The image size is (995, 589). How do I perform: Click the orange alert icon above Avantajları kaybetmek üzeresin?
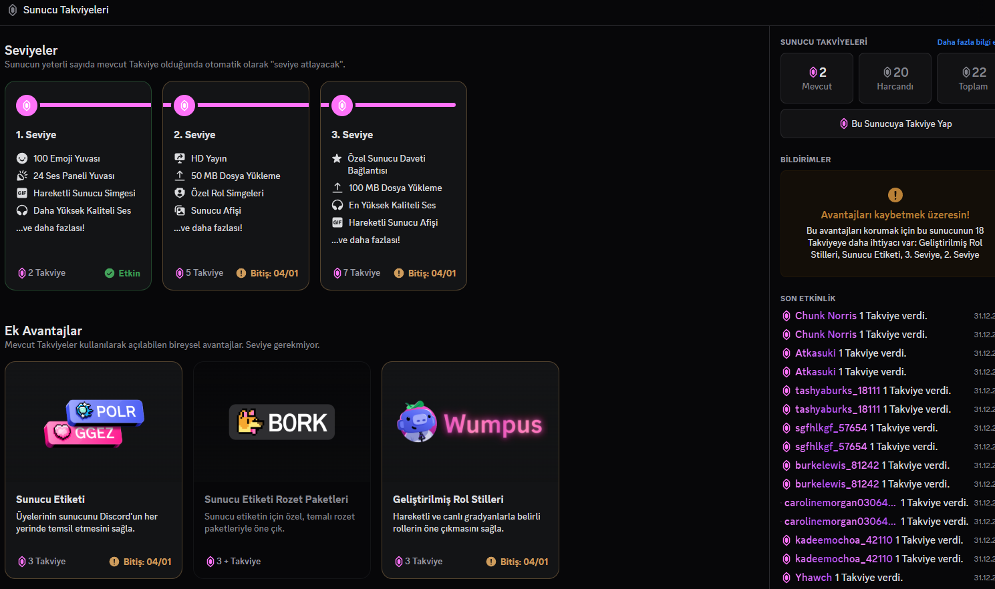click(x=895, y=195)
